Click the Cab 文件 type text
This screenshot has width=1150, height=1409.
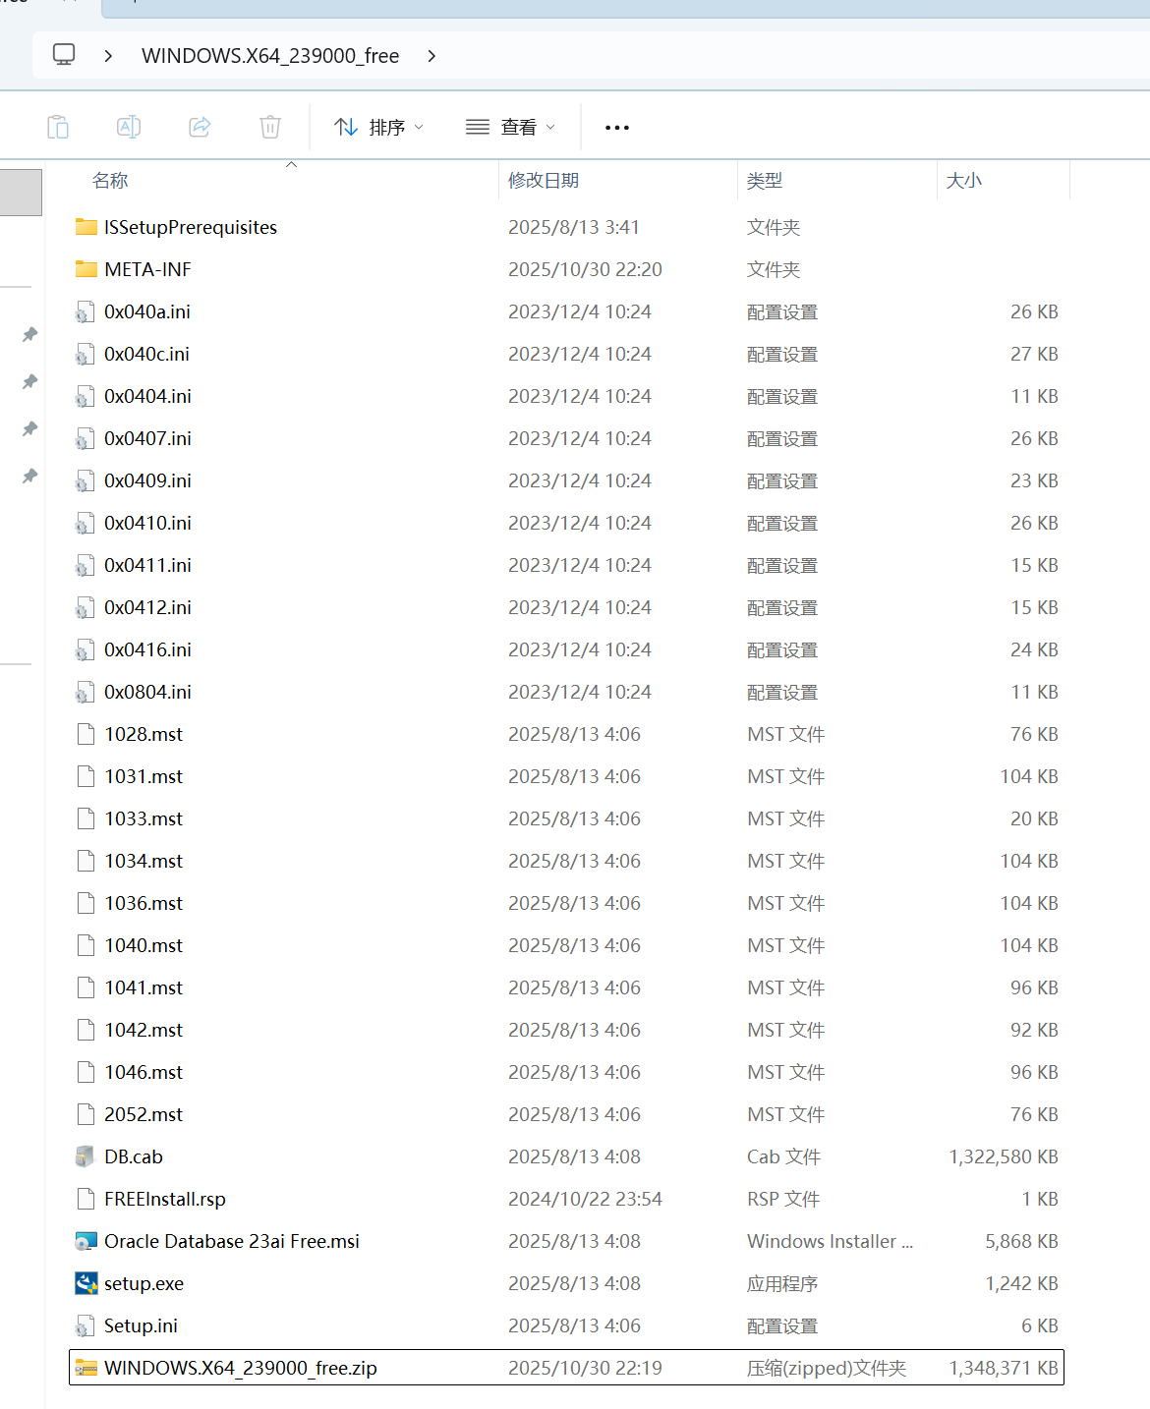click(783, 1156)
